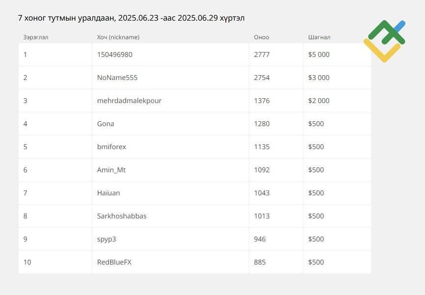The height and width of the screenshot is (295, 425).
Task: Click the $500 prize in Gona's row
Action: pyautogui.click(x=316, y=124)
